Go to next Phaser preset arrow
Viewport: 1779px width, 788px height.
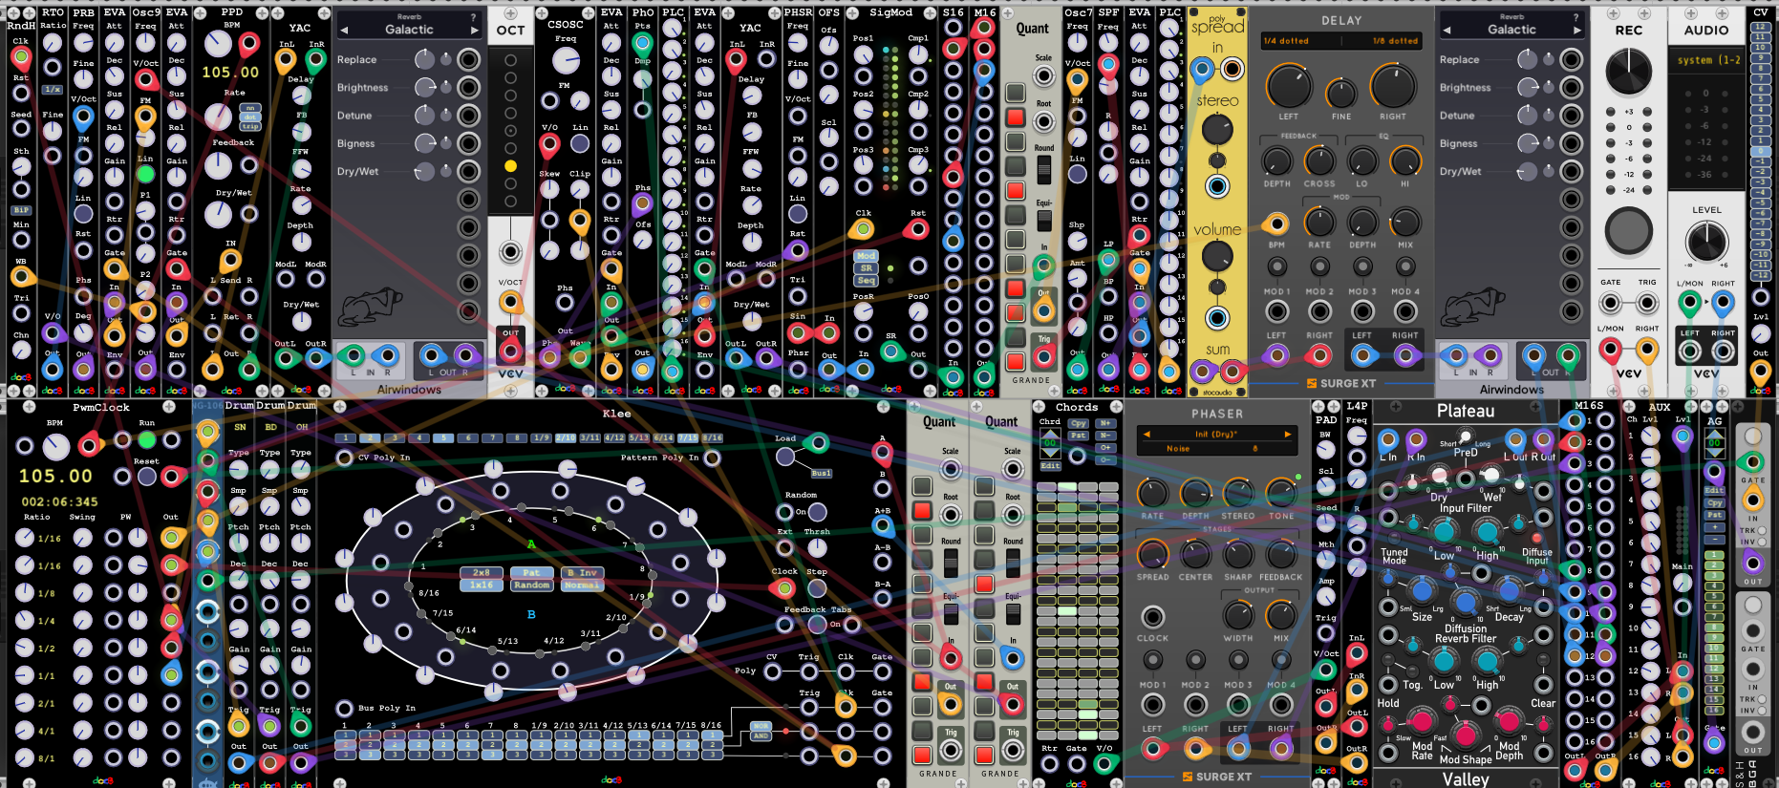point(1287,435)
